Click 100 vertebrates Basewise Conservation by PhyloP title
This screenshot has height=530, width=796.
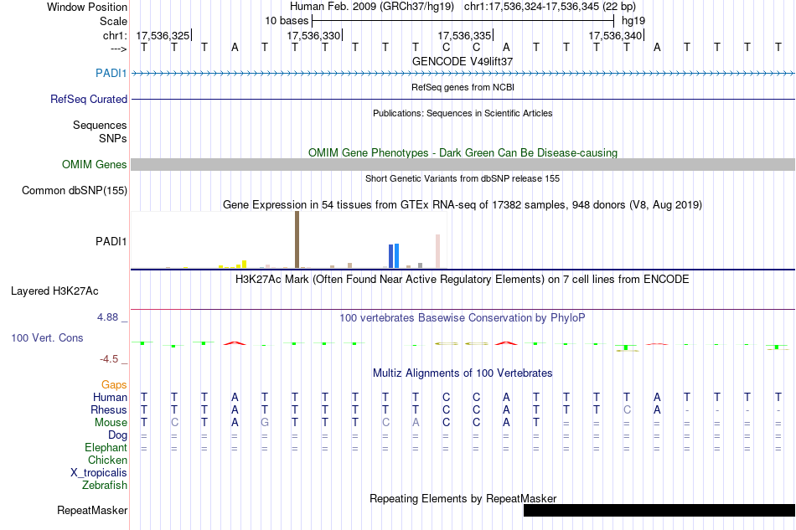[463, 317]
